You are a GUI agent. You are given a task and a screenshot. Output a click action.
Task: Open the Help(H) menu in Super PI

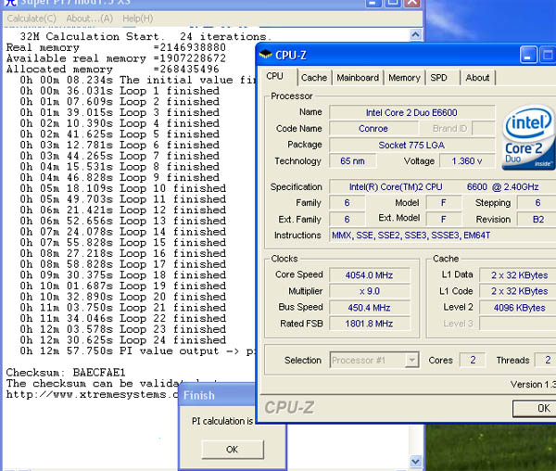click(x=137, y=19)
